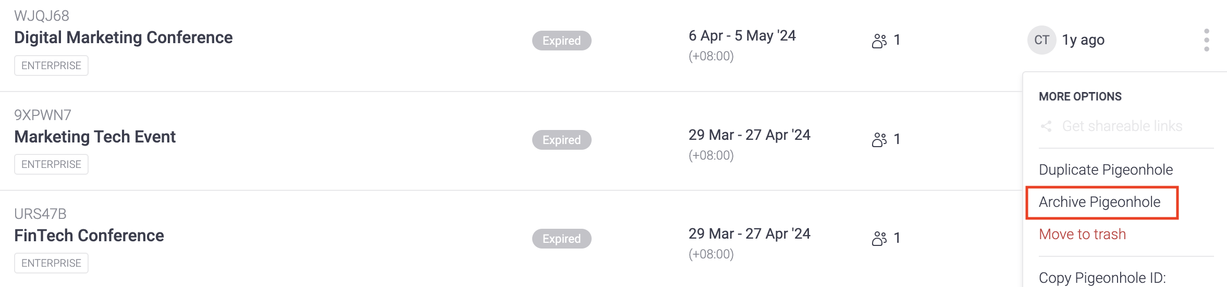Click ENTERPRISE tag under Digital Marketing Conference

coord(51,66)
